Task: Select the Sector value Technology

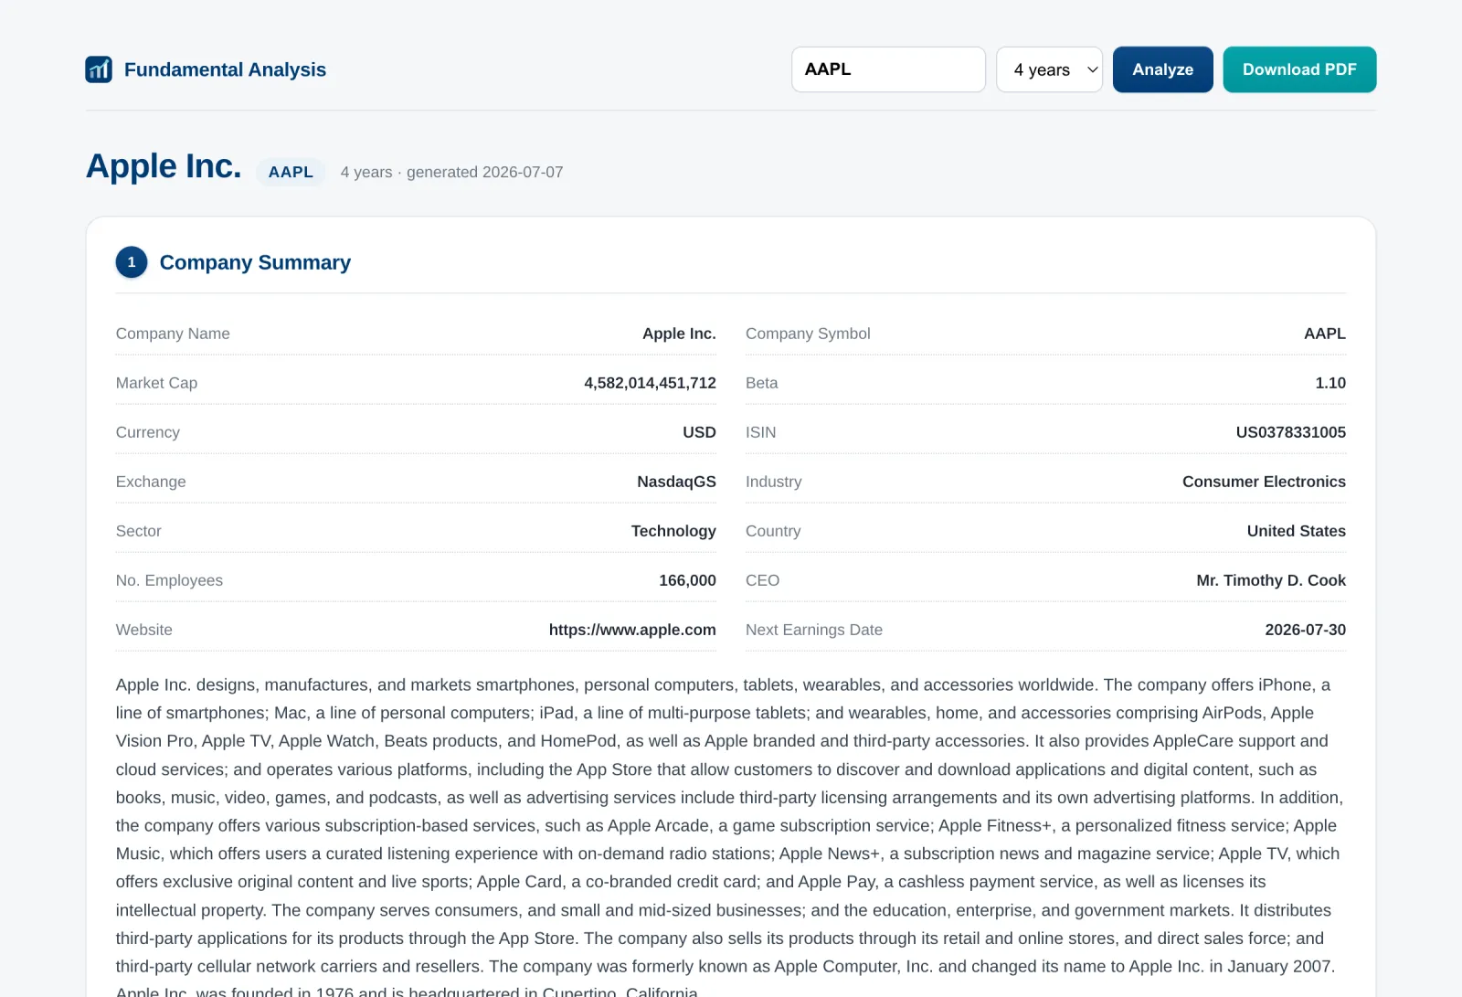Action: [x=673, y=531]
